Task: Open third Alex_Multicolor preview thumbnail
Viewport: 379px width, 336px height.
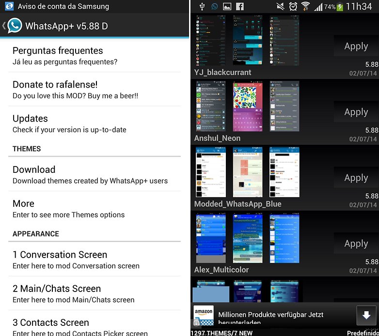Action: pyautogui.click(x=284, y=238)
